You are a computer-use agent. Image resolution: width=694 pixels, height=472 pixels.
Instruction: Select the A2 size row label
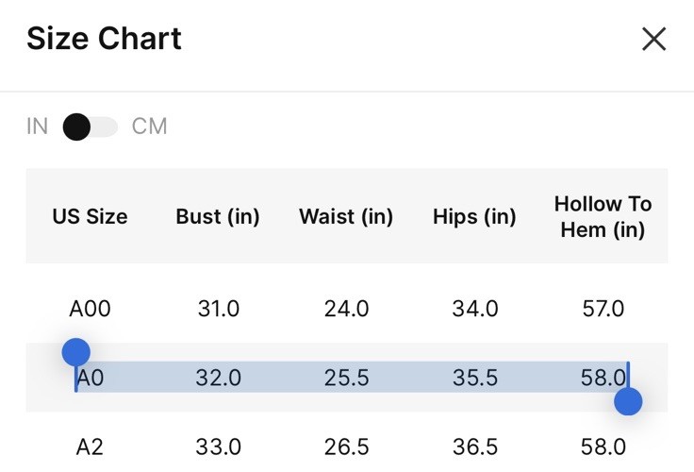(90, 447)
